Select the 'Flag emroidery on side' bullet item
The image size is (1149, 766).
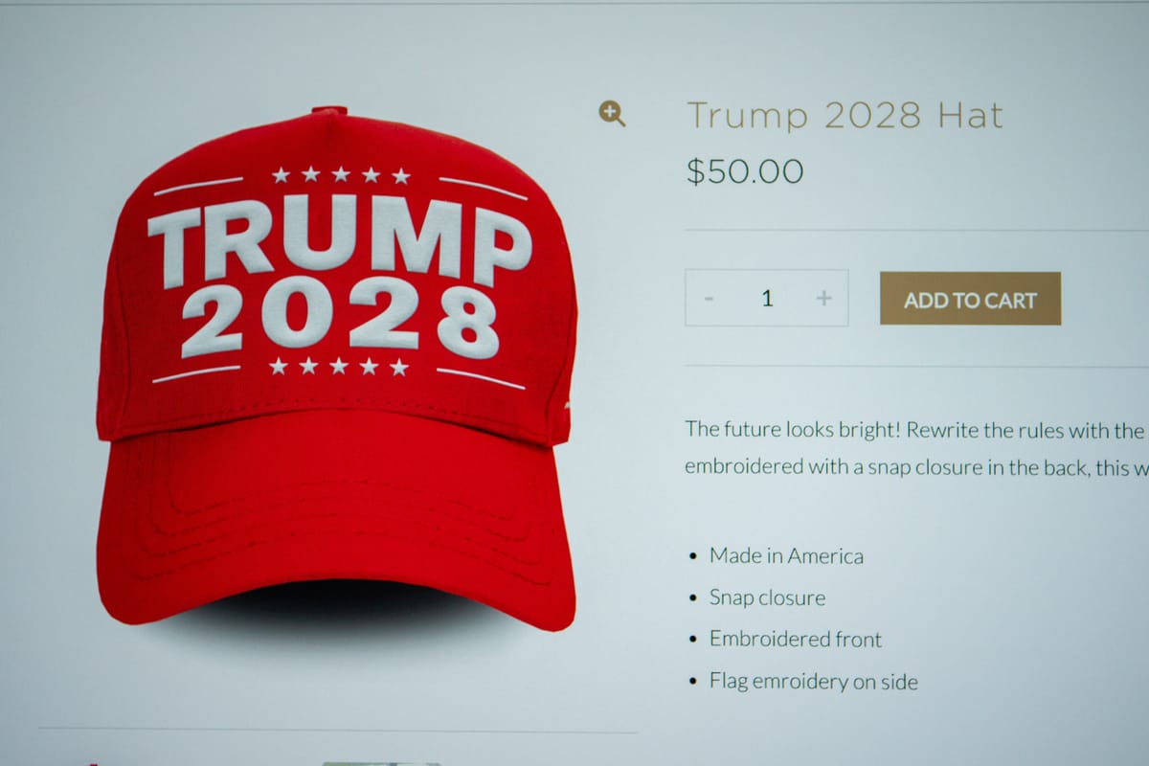pyautogui.click(x=813, y=682)
